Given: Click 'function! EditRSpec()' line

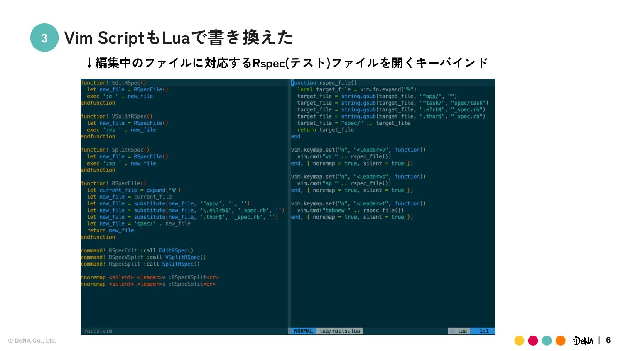Looking at the screenshot, I should click(x=113, y=83).
